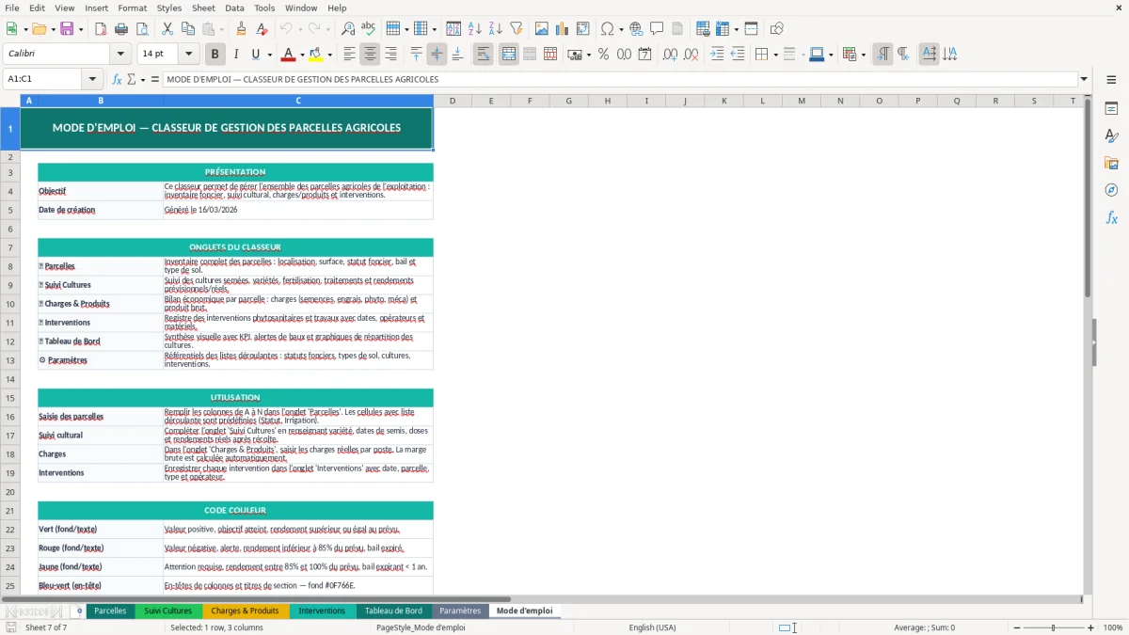Viewport: 1129px width, 635px height.
Task: Expand the Borders dropdown arrow
Action: [775, 55]
